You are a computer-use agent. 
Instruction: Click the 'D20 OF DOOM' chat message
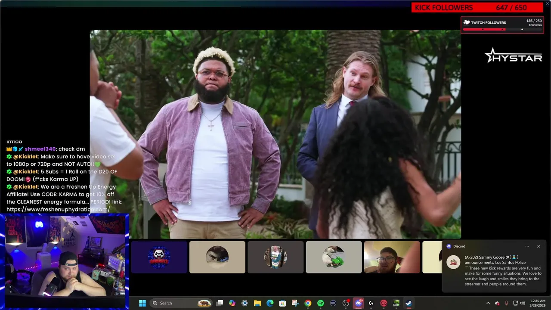[x=62, y=175]
